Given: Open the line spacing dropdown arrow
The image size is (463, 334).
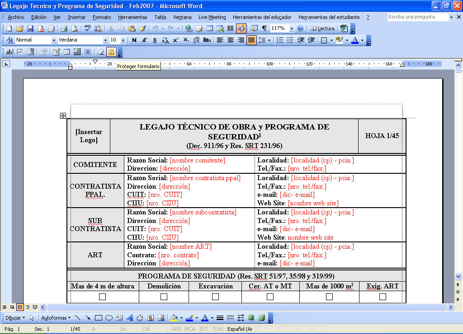Looking at the screenshot, I should click(269, 40).
